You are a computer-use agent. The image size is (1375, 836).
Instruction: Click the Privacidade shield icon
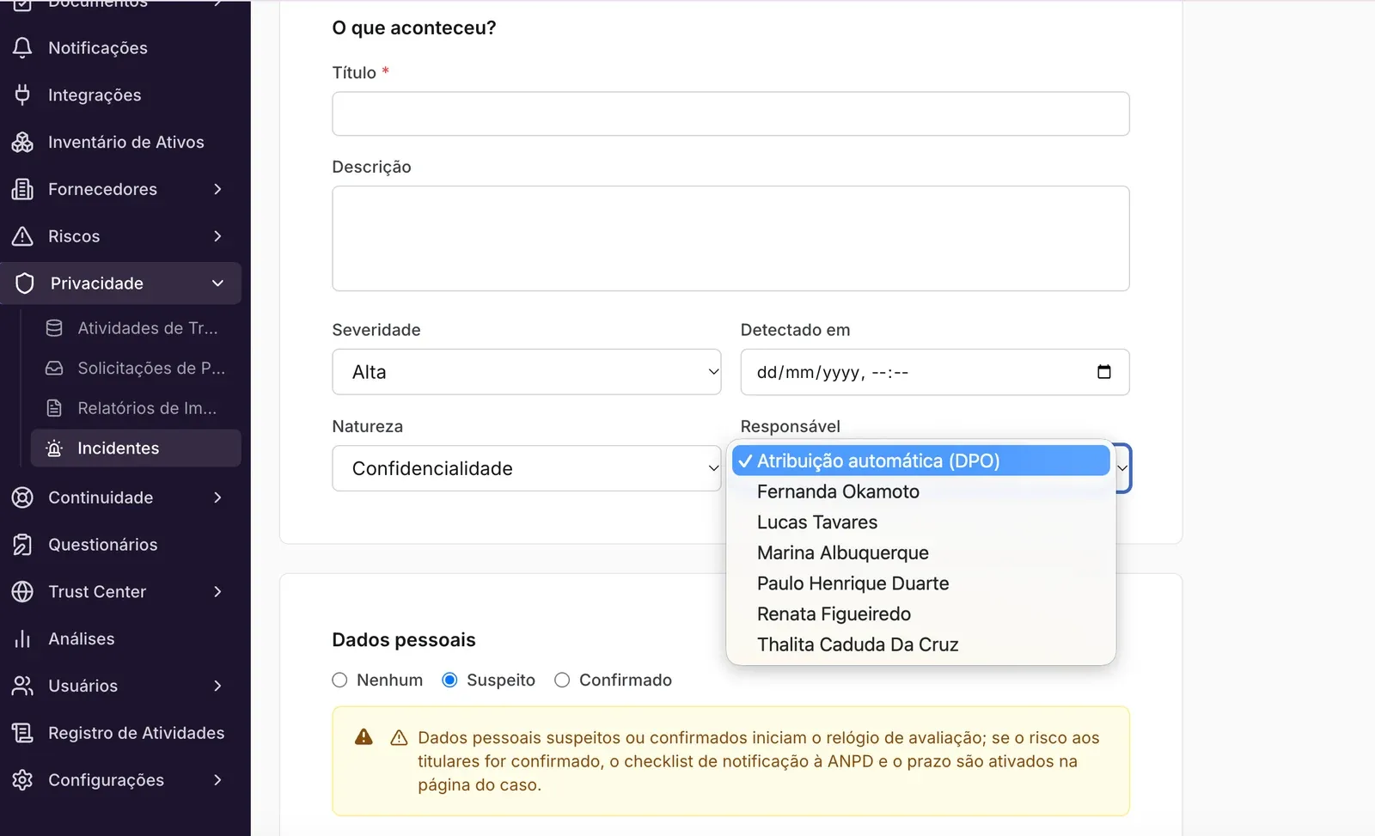click(x=25, y=284)
